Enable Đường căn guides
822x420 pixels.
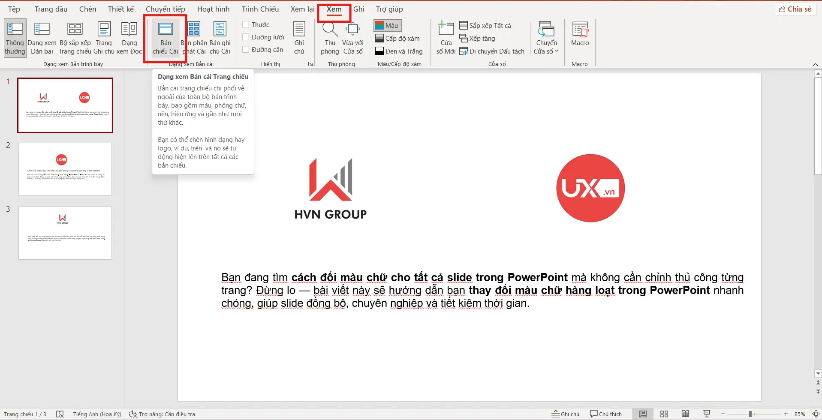pos(246,49)
